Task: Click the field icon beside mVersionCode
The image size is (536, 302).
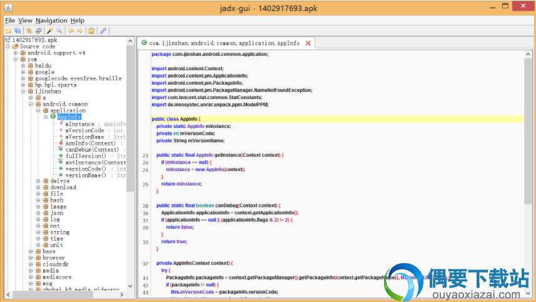Action: 61,130
